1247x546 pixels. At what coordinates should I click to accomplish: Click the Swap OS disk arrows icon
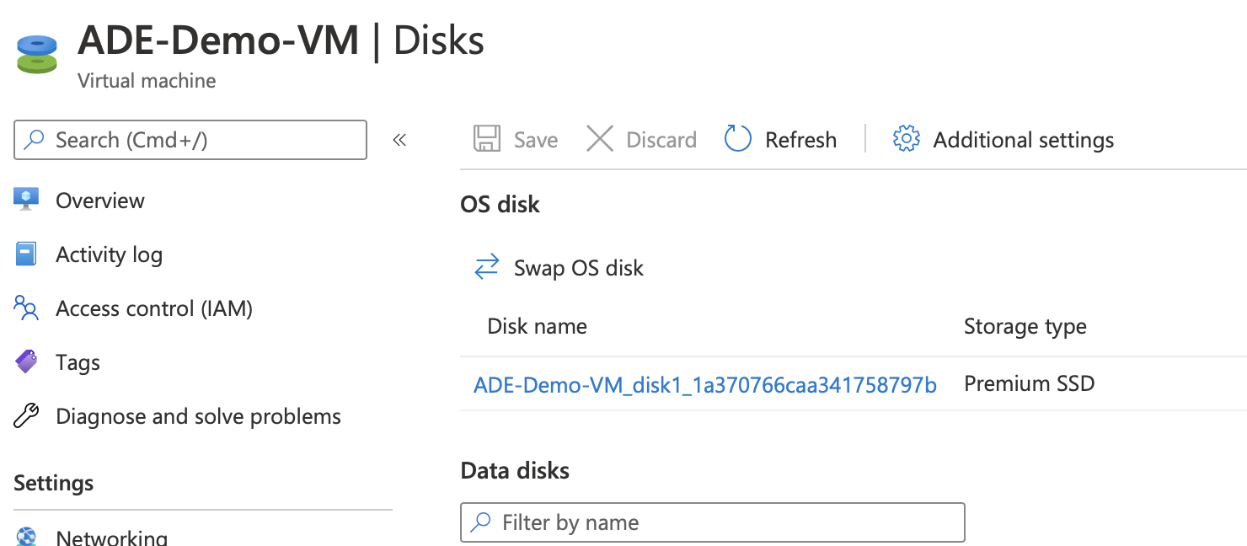[487, 268]
